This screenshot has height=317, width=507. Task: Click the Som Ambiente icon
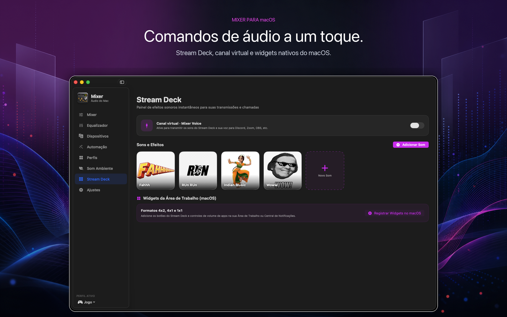point(81,168)
